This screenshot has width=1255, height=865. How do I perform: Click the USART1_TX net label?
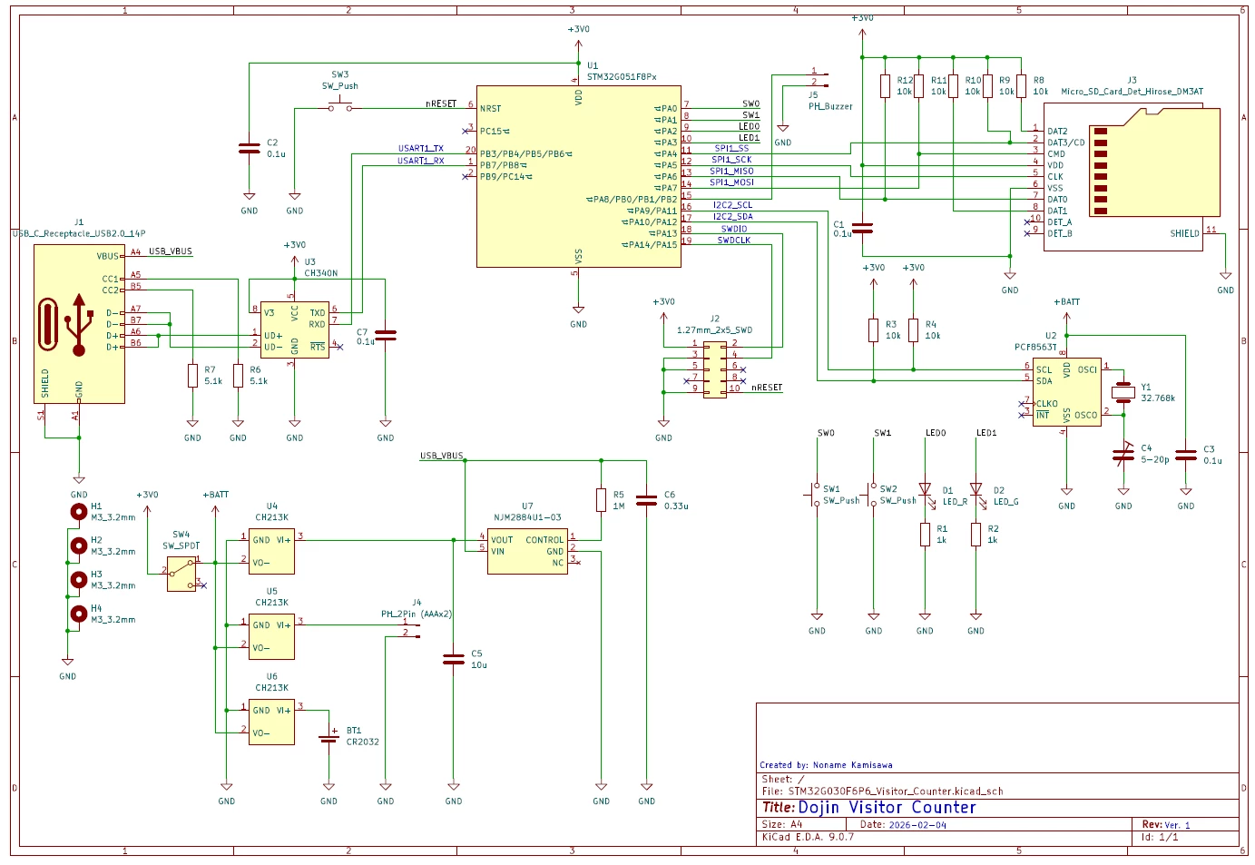pyautogui.click(x=420, y=148)
